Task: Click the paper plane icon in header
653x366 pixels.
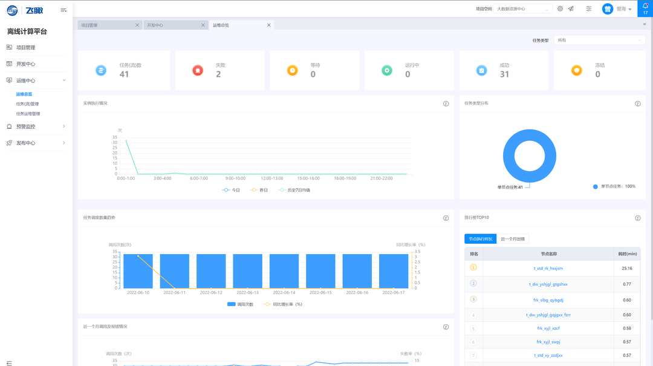Action: pyautogui.click(x=571, y=9)
